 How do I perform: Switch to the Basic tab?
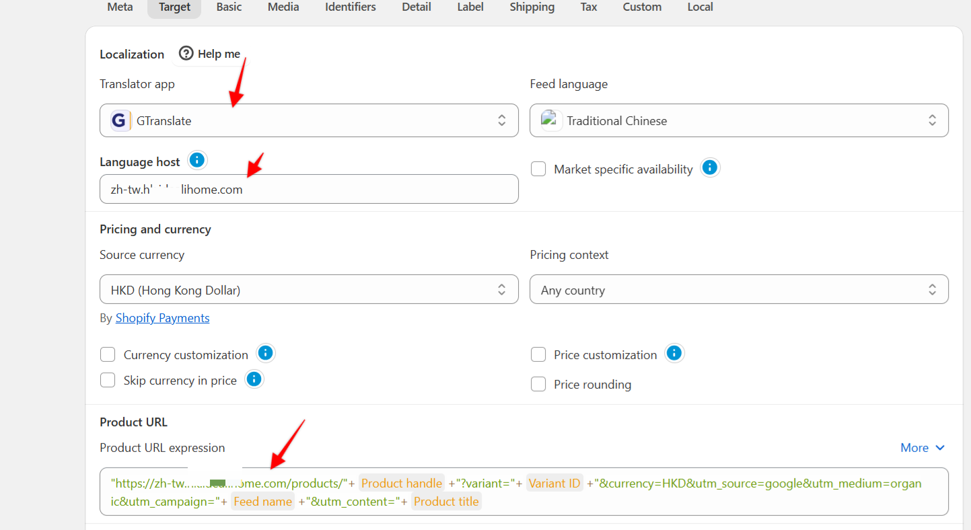click(x=229, y=7)
